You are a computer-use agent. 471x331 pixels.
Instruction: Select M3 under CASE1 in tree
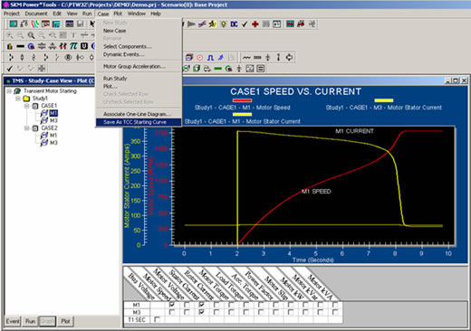(53, 120)
